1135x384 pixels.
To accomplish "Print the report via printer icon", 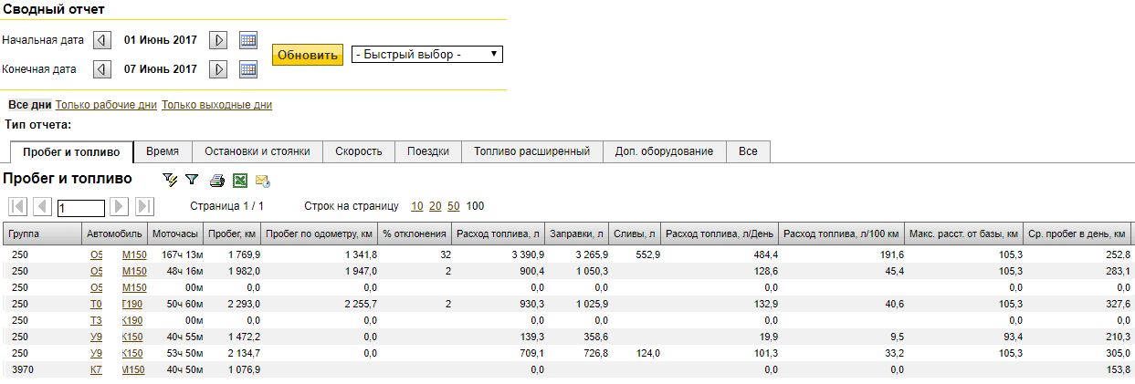I will 217,181.
